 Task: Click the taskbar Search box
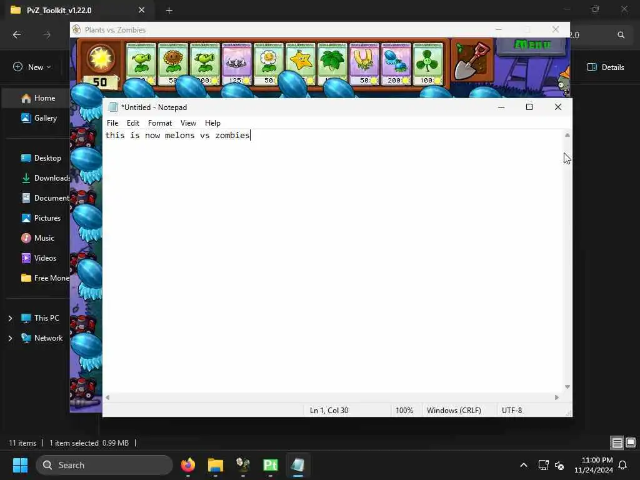click(x=104, y=465)
